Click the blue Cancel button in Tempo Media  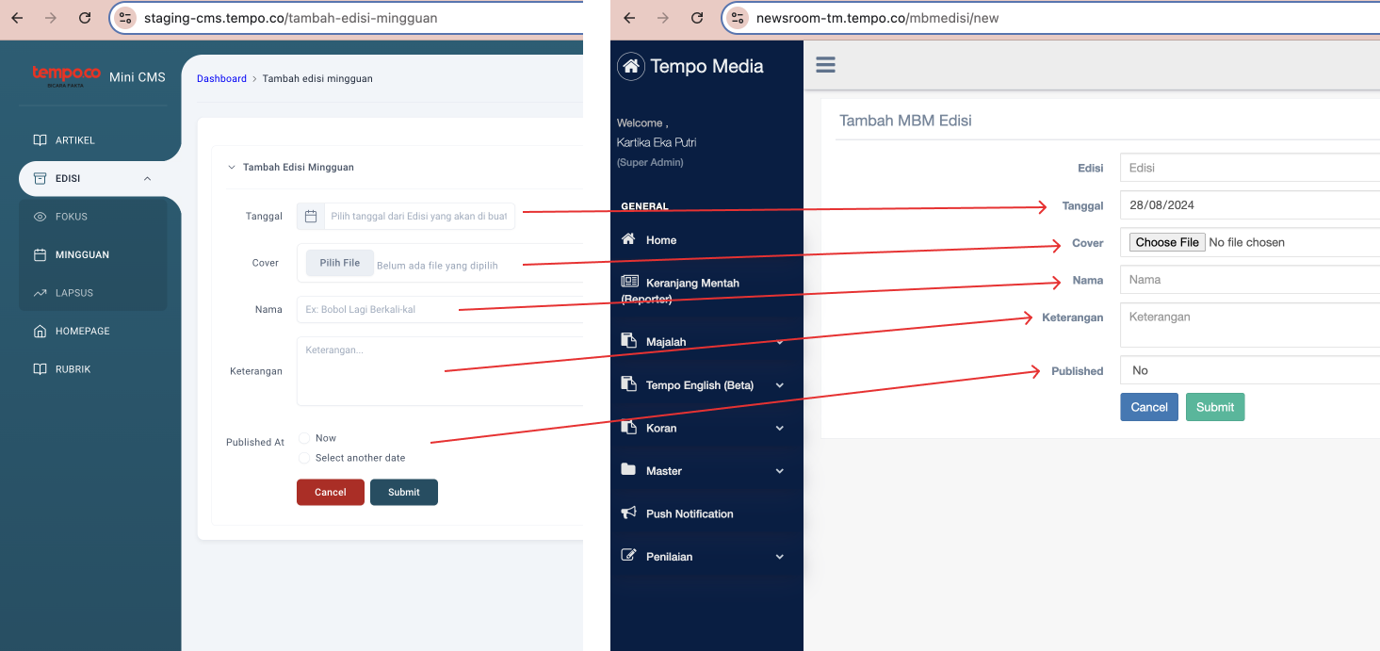click(1149, 407)
